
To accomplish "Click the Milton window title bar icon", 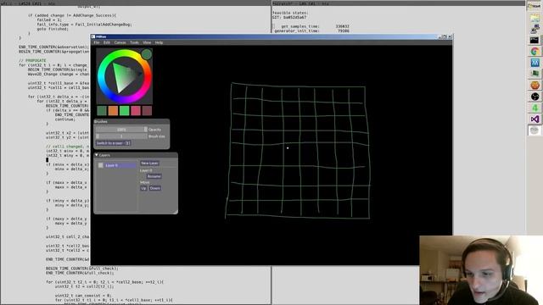I will point(93,36).
